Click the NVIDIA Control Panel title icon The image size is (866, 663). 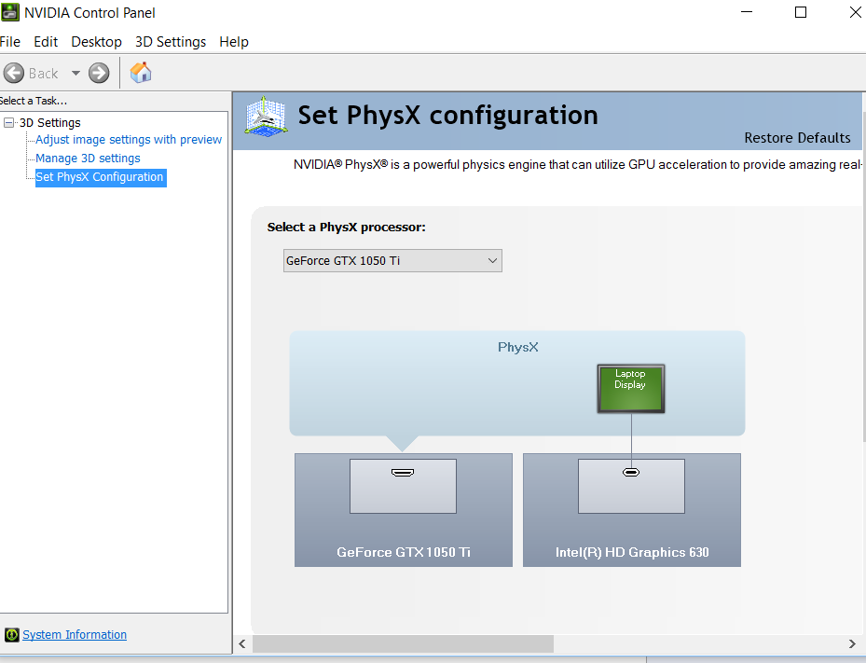point(10,13)
